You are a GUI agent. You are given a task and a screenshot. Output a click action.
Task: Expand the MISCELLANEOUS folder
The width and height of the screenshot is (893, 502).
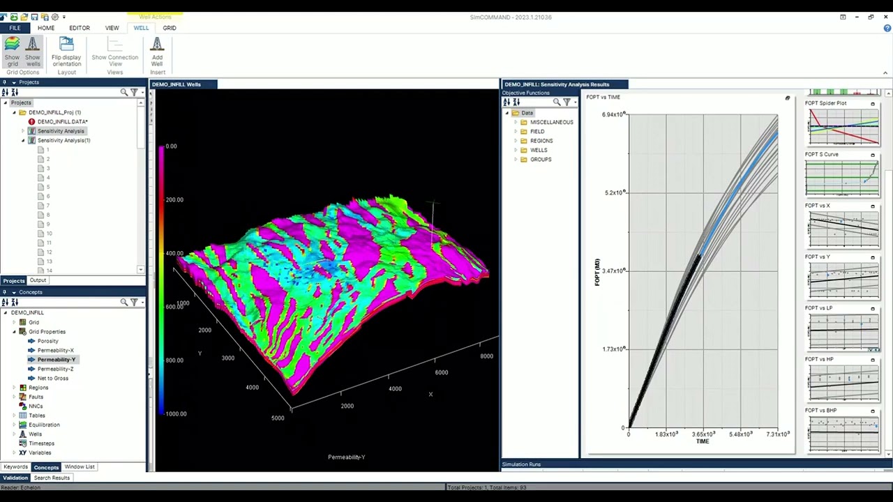pyautogui.click(x=516, y=122)
